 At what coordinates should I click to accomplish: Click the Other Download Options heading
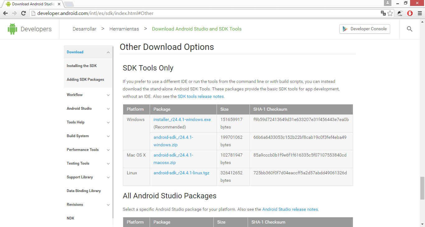point(167,47)
